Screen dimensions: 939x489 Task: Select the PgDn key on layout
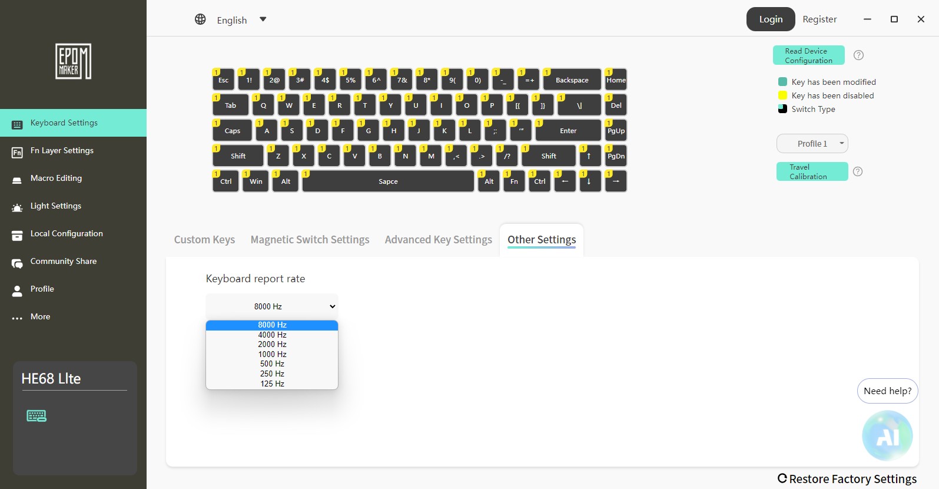point(616,156)
